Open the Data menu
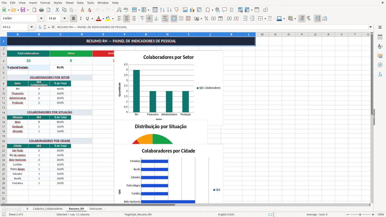The width and height of the screenshot is (386, 217). tap(80, 3)
